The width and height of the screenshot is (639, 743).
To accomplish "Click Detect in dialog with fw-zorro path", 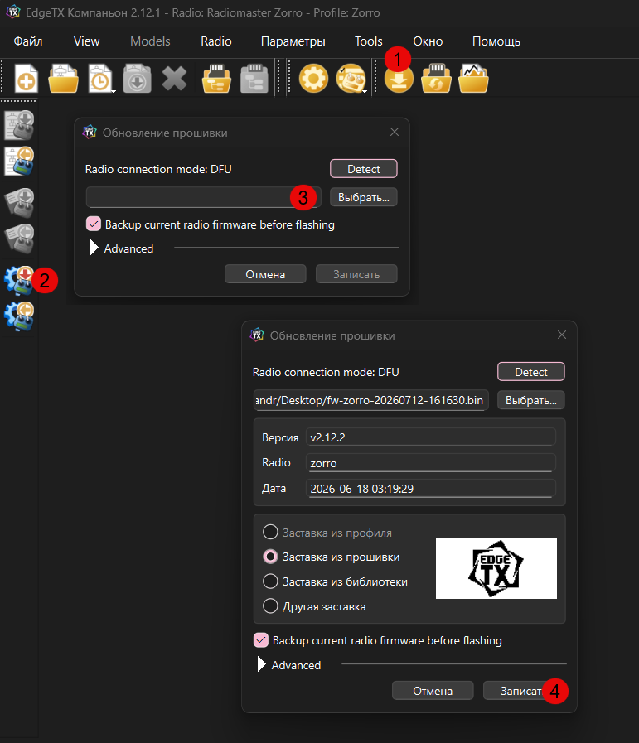I will click(x=531, y=371).
